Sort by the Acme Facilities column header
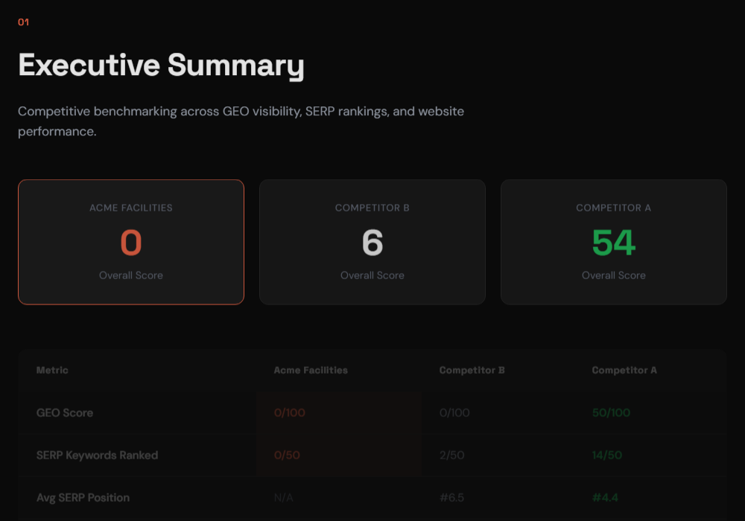The height and width of the screenshot is (521, 745). pos(310,370)
